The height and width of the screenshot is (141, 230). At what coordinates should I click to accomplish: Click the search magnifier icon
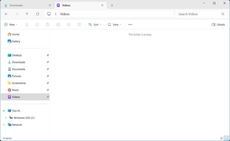(223, 14)
